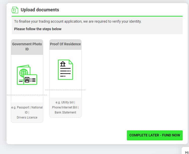Click the Passport, National ID, Drivers Licence caption
The image size is (189, 154).
[x=27, y=112]
